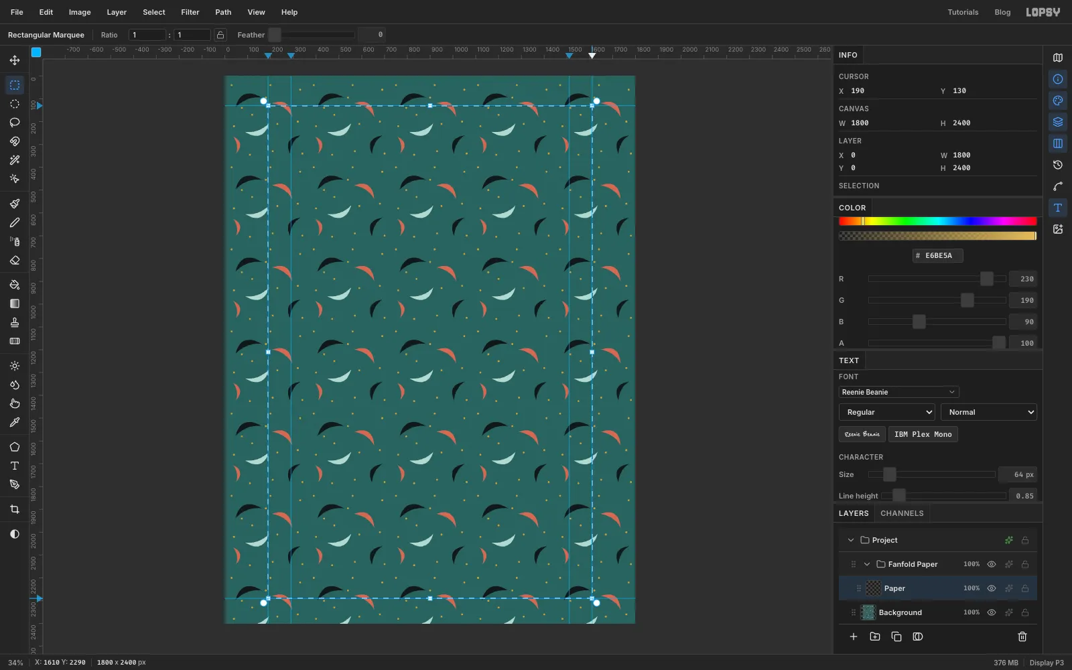The width and height of the screenshot is (1072, 670).
Task: Open the Tutorials link
Action: click(x=963, y=12)
